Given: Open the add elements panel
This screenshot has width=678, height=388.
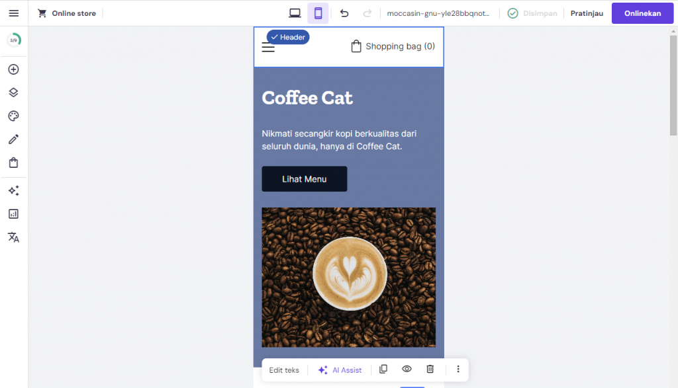Looking at the screenshot, I should (x=13, y=69).
